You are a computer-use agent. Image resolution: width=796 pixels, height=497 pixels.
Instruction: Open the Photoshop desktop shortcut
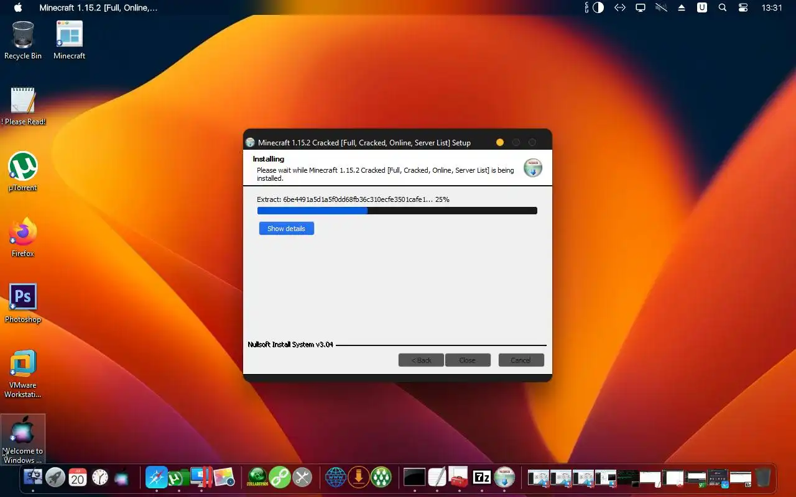[x=23, y=303]
